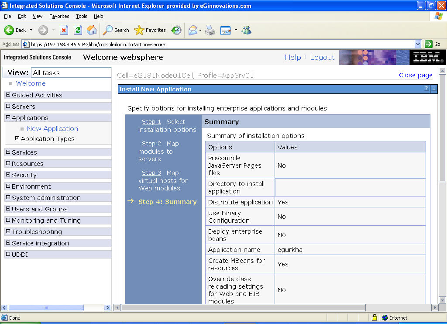Viewport: 447px width, 324px height.
Task: Collapse the Applications node
Action: point(8,117)
